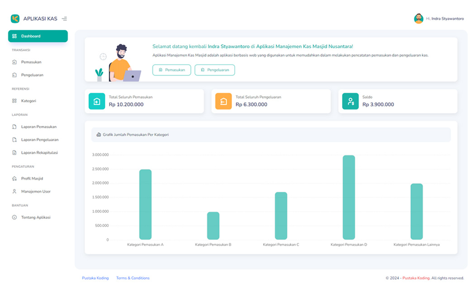
Task: Open user avatar profile picture
Action: 418,19
